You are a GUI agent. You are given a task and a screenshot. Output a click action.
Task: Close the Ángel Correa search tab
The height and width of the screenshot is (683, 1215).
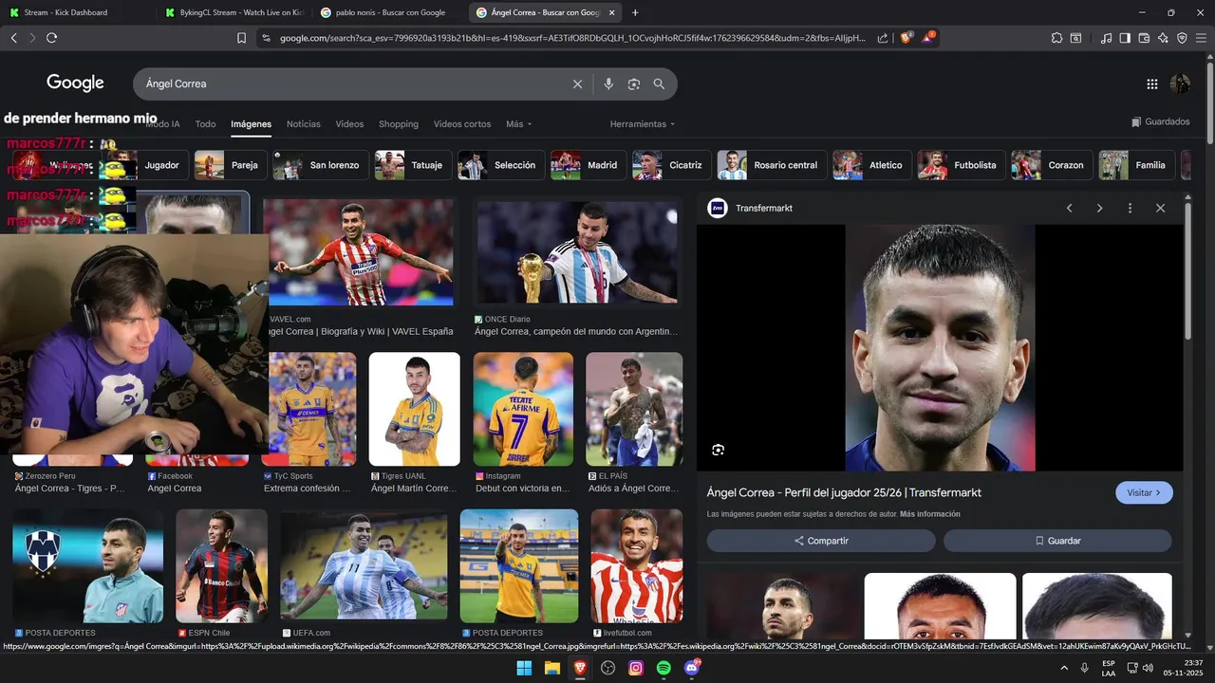tap(612, 12)
